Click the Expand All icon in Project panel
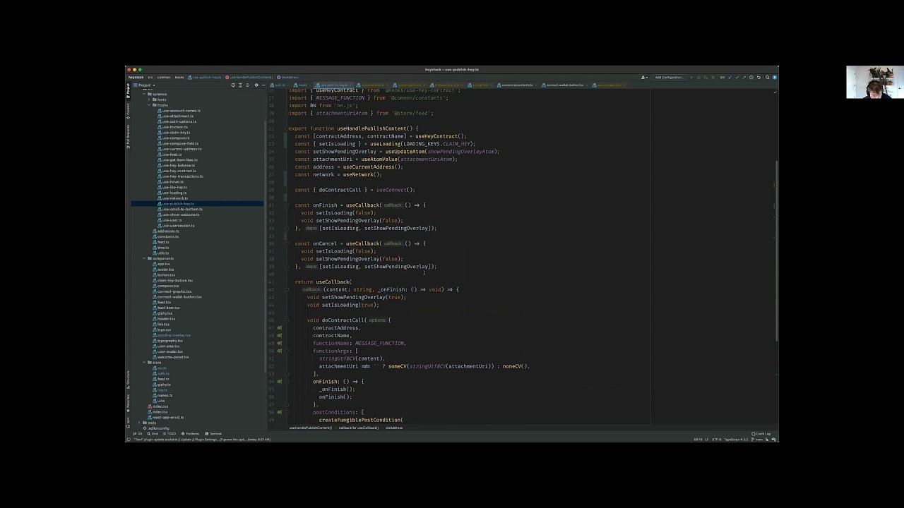The width and height of the screenshot is (904, 508). coord(240,85)
